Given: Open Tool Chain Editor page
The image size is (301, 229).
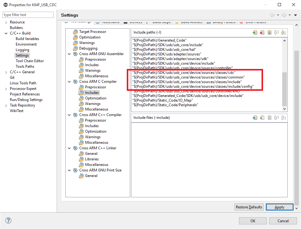Looking at the screenshot, I should point(30,61).
